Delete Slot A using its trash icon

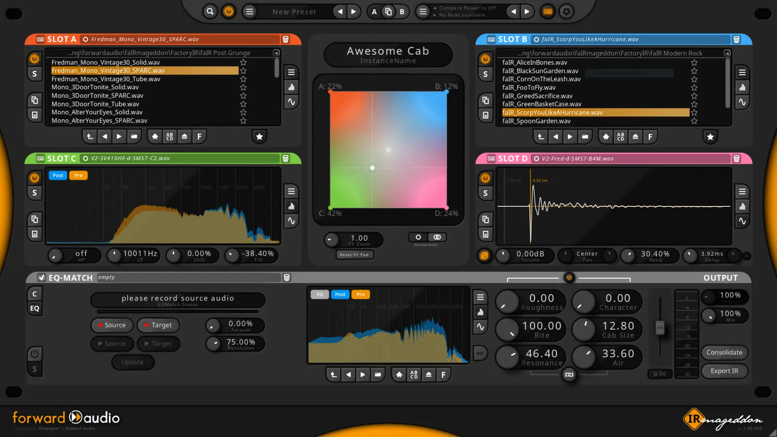pos(285,39)
